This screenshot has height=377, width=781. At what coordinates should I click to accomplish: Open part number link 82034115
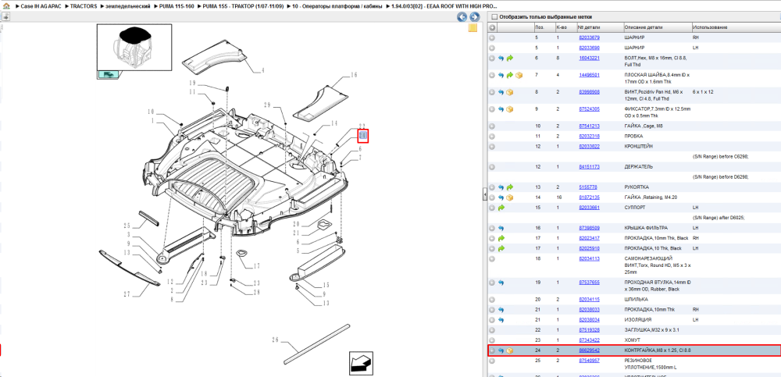(589, 299)
